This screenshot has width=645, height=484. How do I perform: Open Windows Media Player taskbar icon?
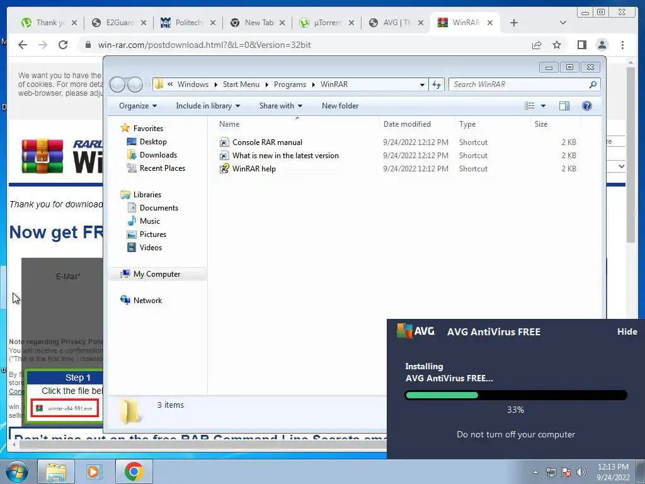coord(93,471)
